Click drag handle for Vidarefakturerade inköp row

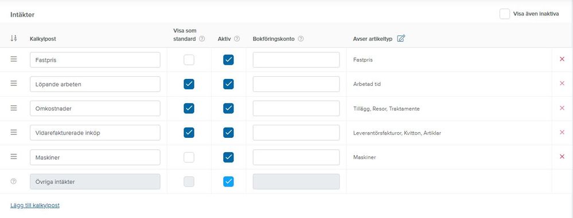click(x=14, y=133)
